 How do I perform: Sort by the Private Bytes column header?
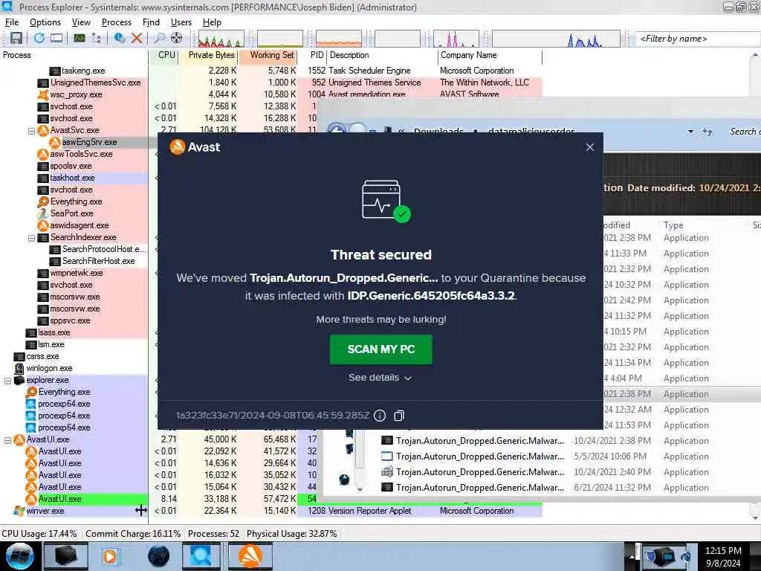coord(209,55)
